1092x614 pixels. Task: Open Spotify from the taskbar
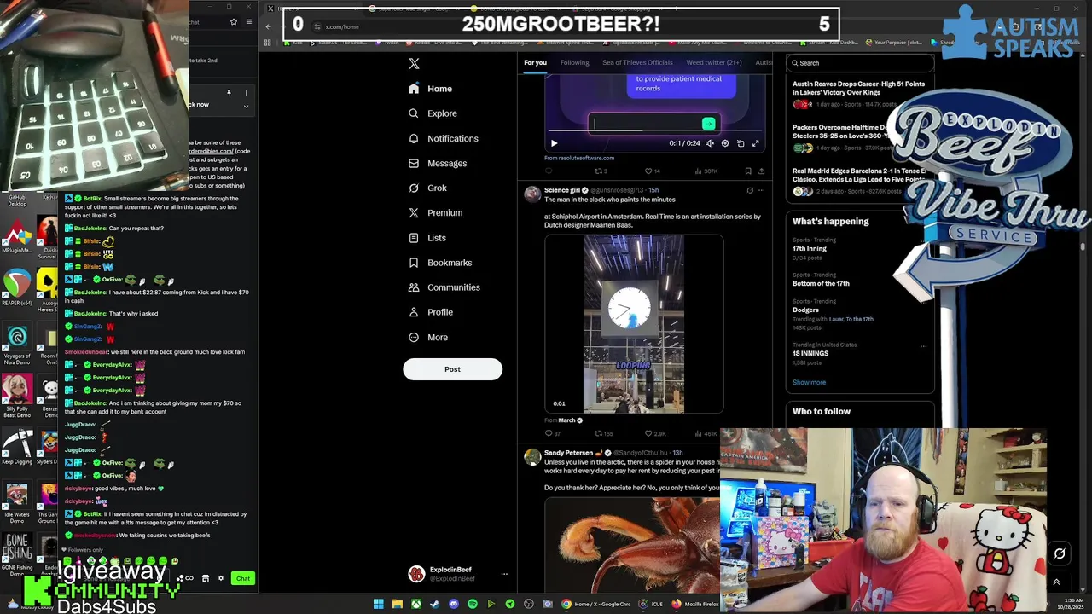472,604
